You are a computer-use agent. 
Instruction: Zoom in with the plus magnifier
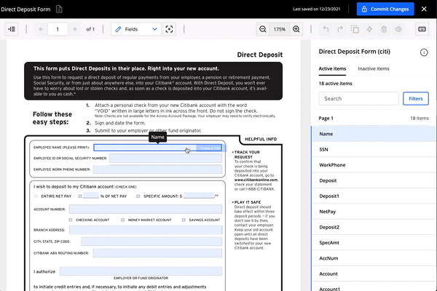tap(296, 29)
